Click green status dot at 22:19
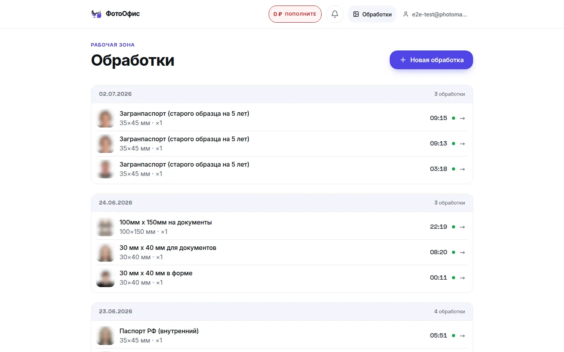Viewport: 564px width, 352px height. (x=454, y=227)
